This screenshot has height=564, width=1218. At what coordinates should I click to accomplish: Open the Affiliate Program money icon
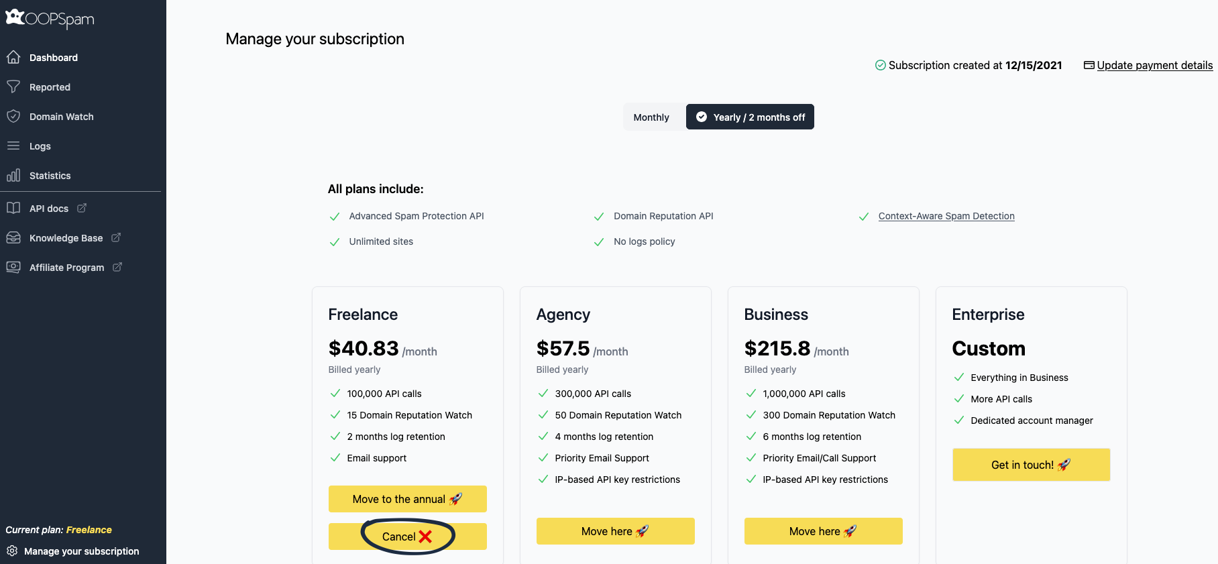(13, 267)
